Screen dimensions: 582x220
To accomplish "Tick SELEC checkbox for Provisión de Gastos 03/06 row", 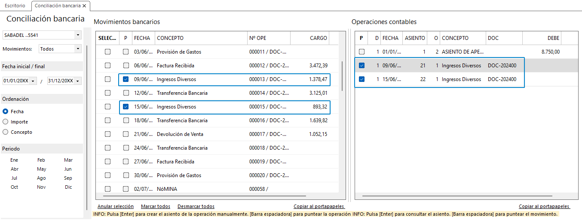I will pos(108,52).
